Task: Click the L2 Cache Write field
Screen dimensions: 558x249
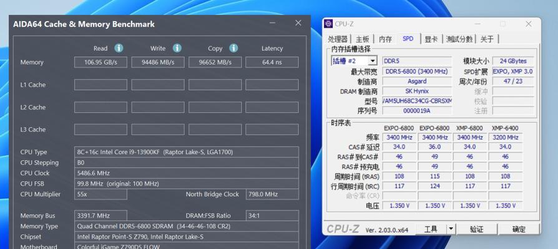Action: (158, 107)
